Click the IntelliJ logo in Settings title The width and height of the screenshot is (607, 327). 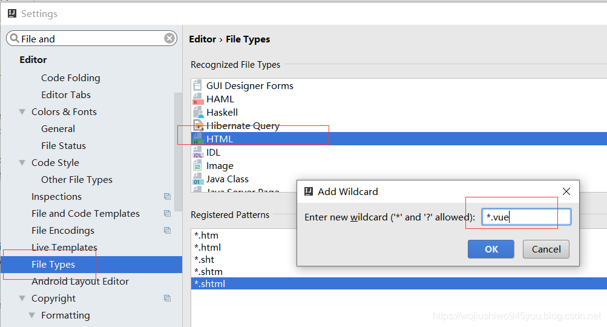12,13
